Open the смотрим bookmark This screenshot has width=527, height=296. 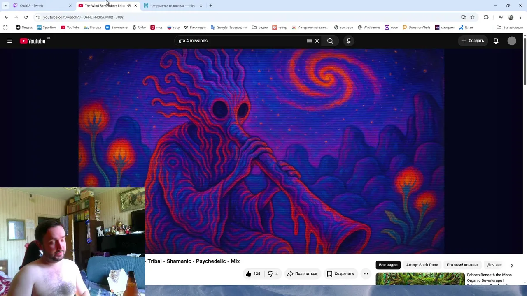click(x=445, y=28)
